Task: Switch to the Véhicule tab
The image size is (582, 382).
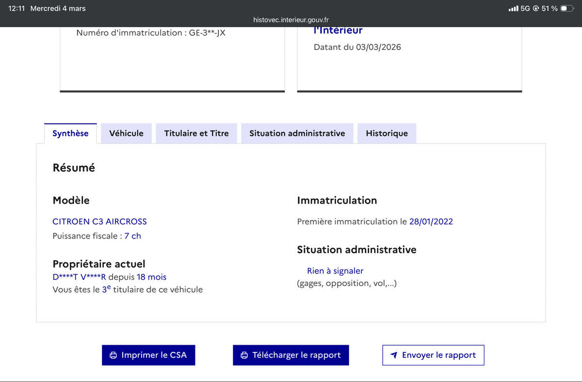Action: [126, 133]
